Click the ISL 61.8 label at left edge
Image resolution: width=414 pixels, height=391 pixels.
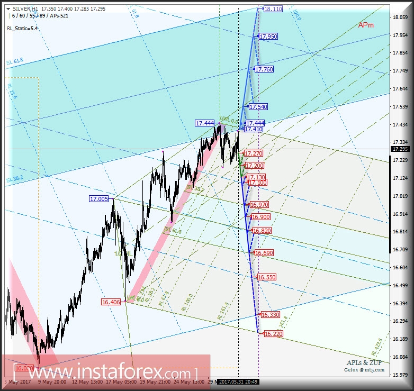point(15,61)
